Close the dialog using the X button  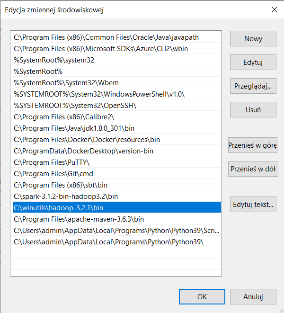pos(274,9)
